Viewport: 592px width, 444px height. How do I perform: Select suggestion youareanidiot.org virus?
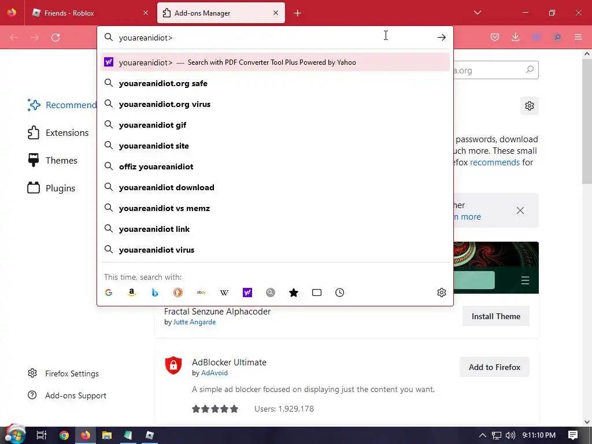pyautogui.click(x=275, y=104)
